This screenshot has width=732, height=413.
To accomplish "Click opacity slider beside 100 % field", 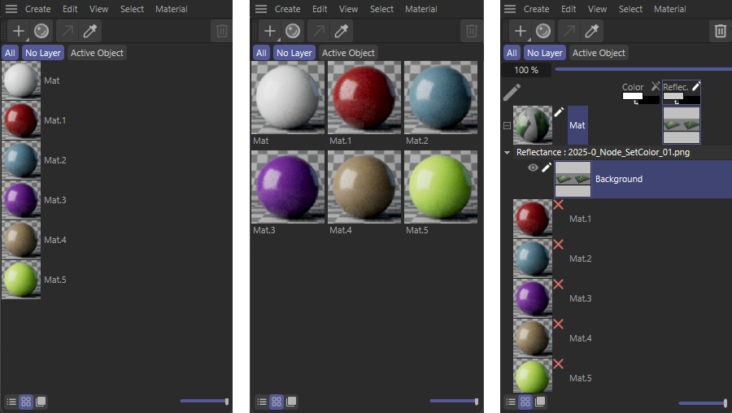I will coord(643,70).
